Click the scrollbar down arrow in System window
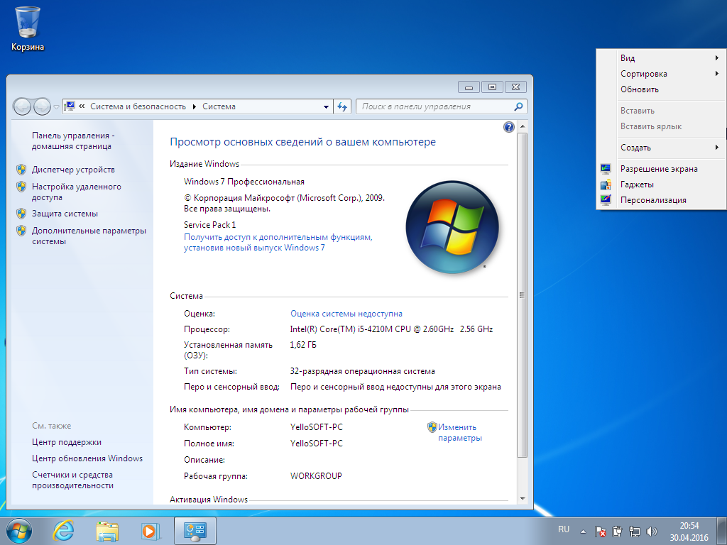The height and width of the screenshot is (545, 727). [x=522, y=499]
